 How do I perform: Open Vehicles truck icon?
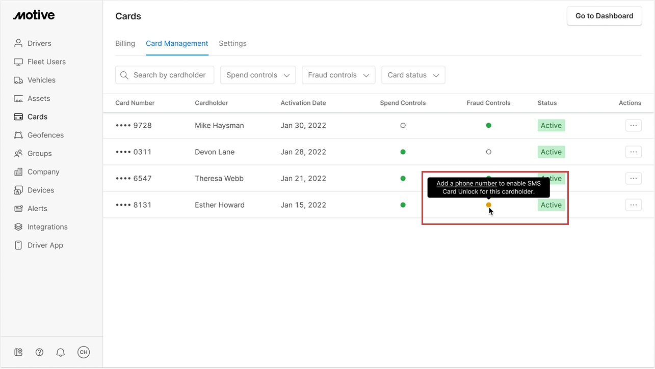[18, 80]
